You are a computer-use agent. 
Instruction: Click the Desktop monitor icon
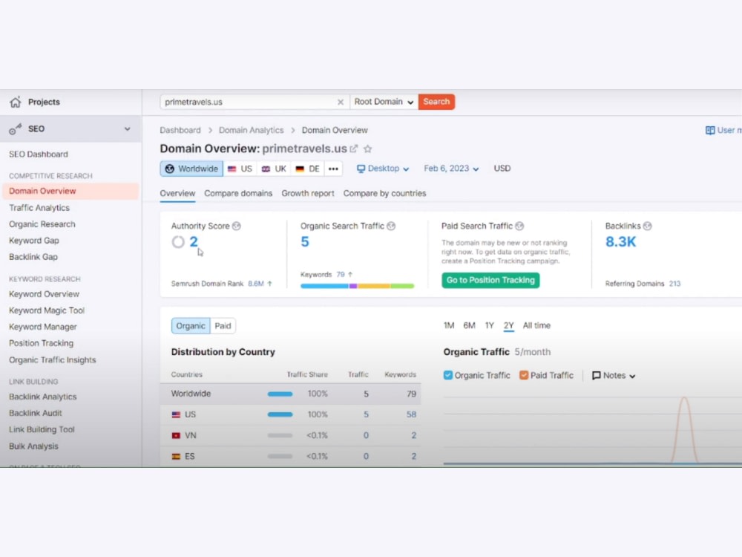coord(361,169)
